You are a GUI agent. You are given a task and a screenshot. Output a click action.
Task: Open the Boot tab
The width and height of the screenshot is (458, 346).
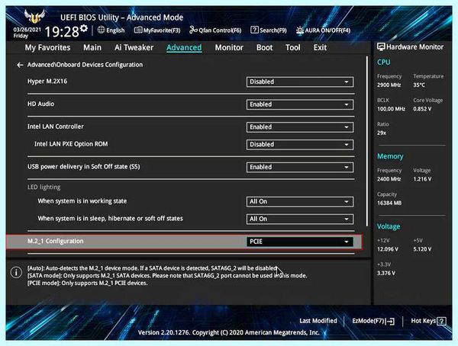pos(264,47)
